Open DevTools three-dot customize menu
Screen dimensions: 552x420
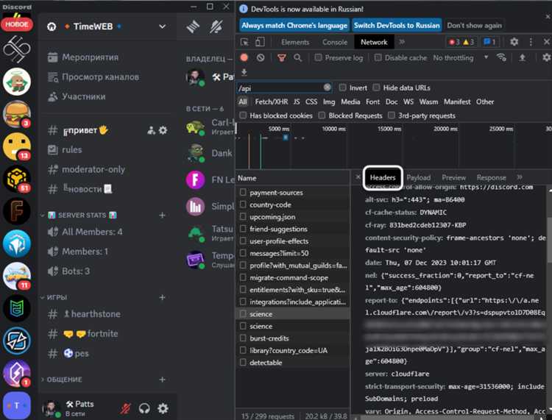tap(531, 42)
